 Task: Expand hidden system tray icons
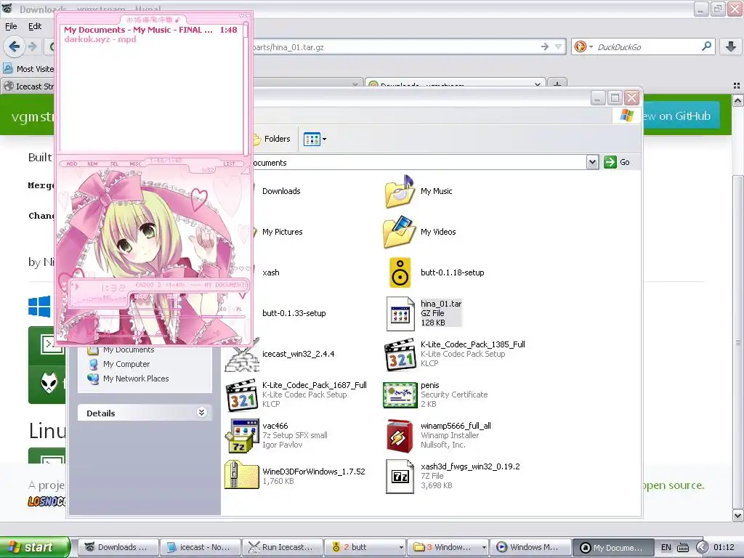click(x=703, y=547)
